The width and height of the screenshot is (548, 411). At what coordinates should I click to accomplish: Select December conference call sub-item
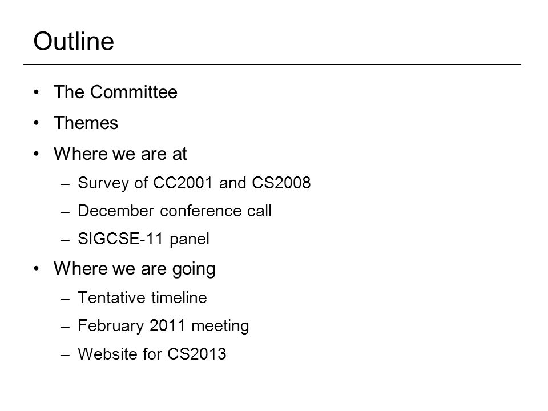175,211
